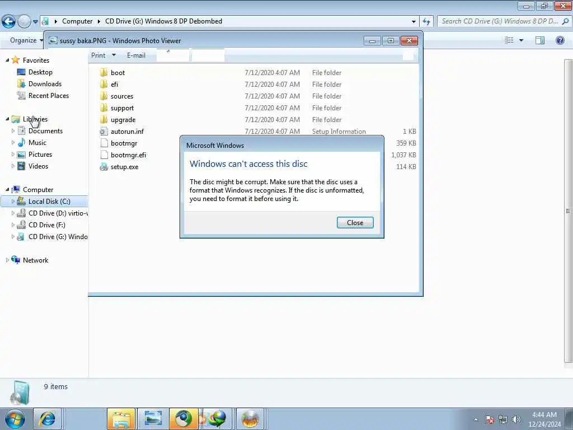This screenshot has height=430, width=573.
Task: Select the upgrade folder
Action: coord(123,120)
